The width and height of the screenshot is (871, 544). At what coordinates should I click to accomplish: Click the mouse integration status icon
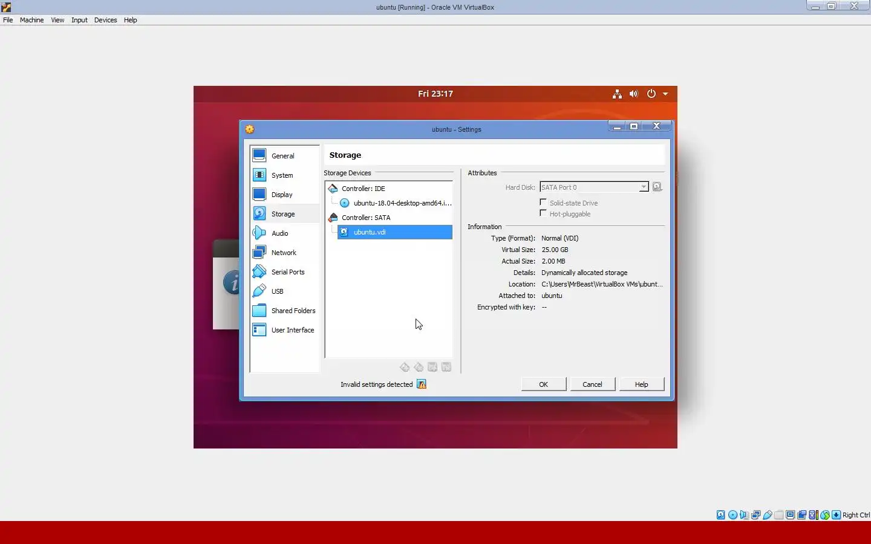[825, 515]
